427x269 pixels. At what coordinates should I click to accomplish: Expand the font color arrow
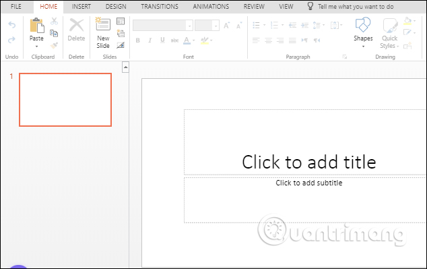[x=193, y=40]
